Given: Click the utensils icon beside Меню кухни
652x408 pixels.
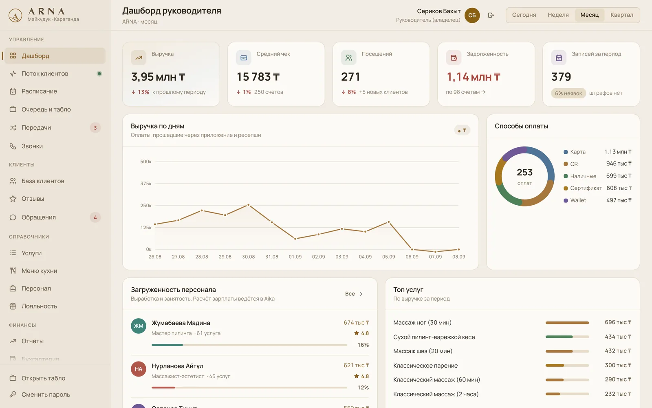Looking at the screenshot, I should tap(13, 271).
